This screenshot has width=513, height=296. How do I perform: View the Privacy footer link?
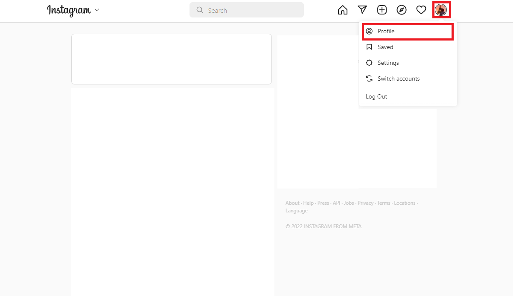pyautogui.click(x=365, y=203)
